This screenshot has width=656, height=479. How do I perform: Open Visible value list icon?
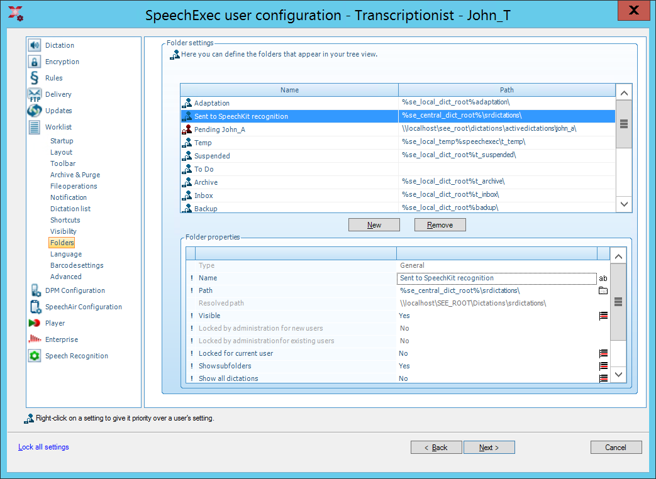point(603,316)
